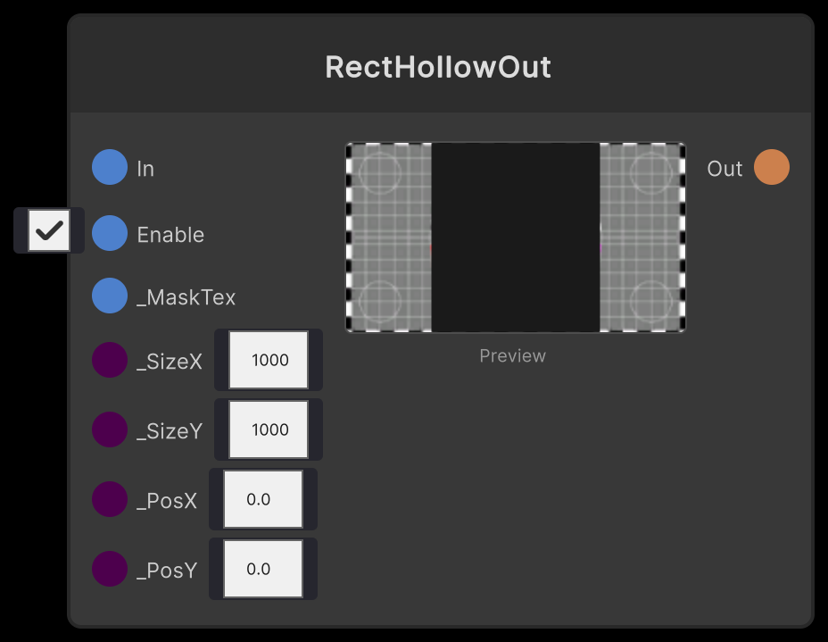
Task: Click the purple _SizeX port connector
Action: tap(109, 361)
